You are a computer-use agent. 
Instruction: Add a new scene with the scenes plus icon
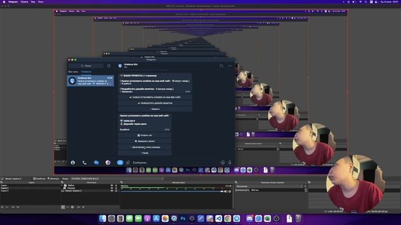tap(2, 207)
